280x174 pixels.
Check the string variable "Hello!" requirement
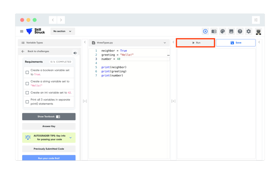pyautogui.click(x=27, y=84)
